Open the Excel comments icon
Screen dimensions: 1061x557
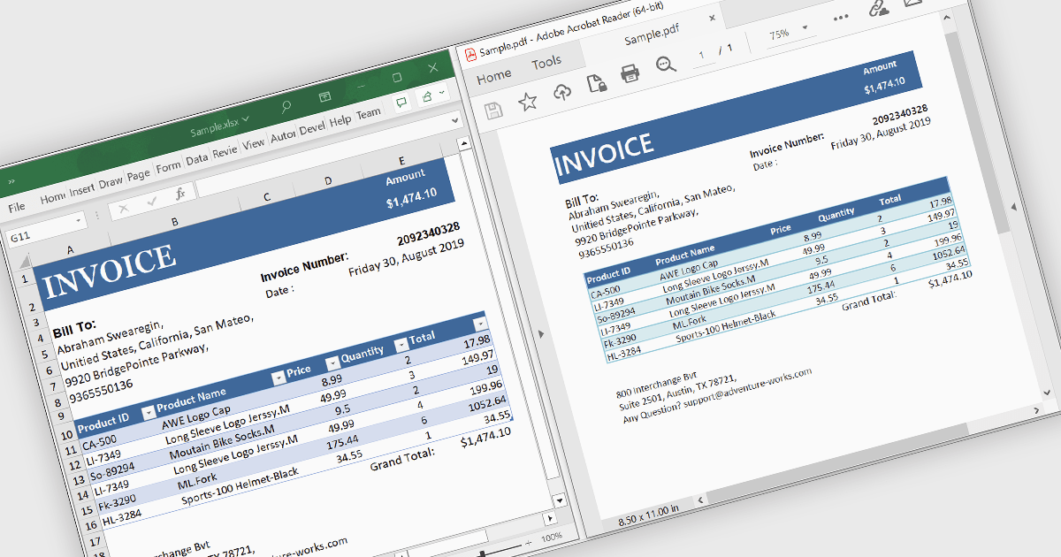point(401,102)
